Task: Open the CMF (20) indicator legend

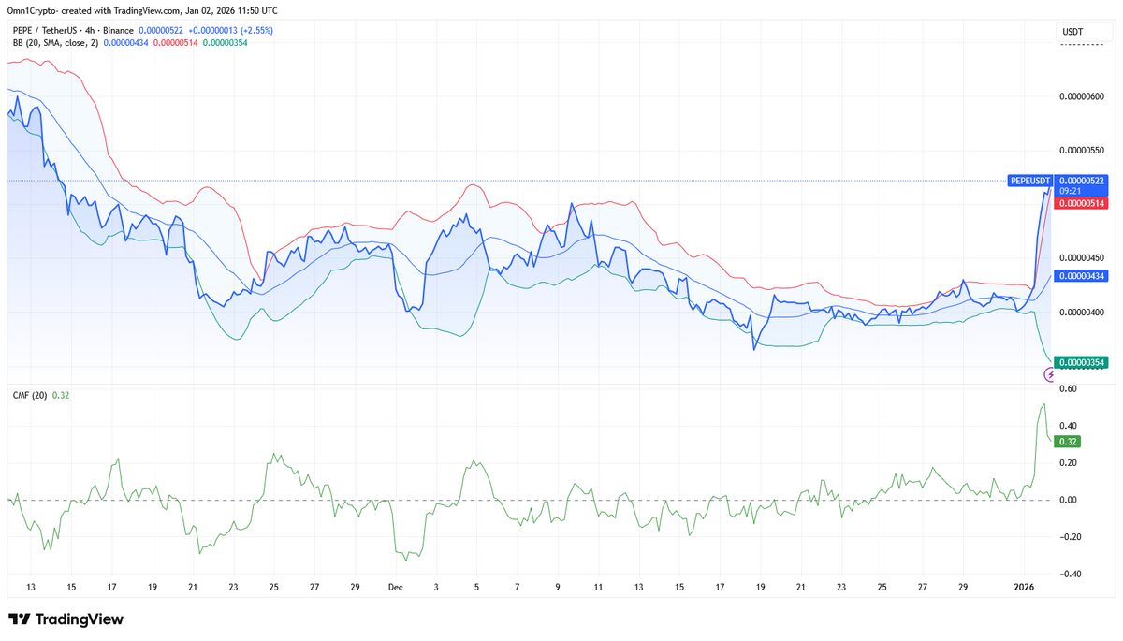Action: coord(30,395)
